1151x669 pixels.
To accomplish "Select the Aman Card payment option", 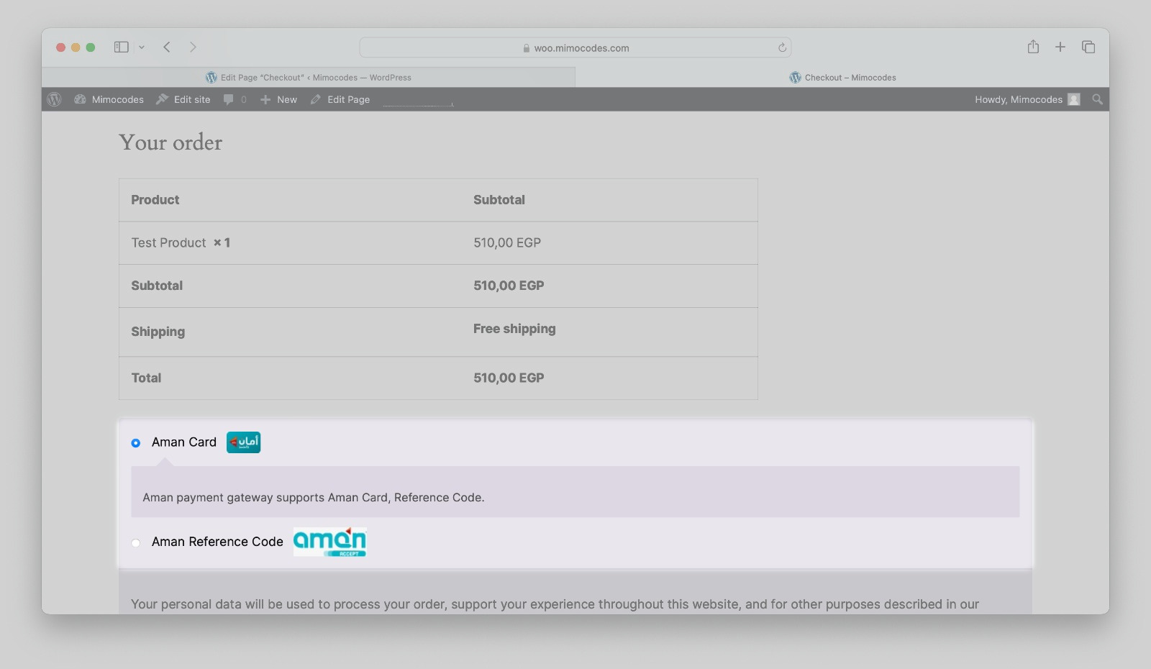I will (x=135, y=443).
